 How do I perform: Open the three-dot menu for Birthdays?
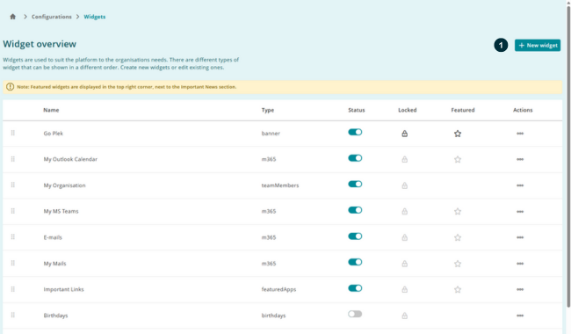(520, 316)
